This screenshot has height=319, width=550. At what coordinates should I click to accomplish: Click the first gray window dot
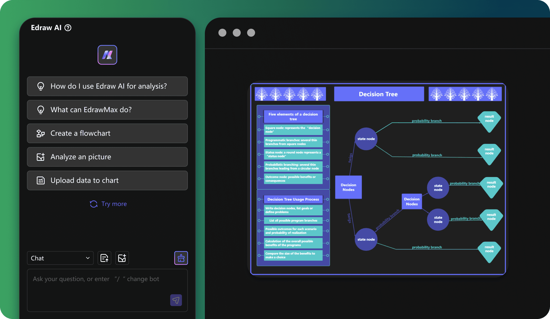(222, 33)
